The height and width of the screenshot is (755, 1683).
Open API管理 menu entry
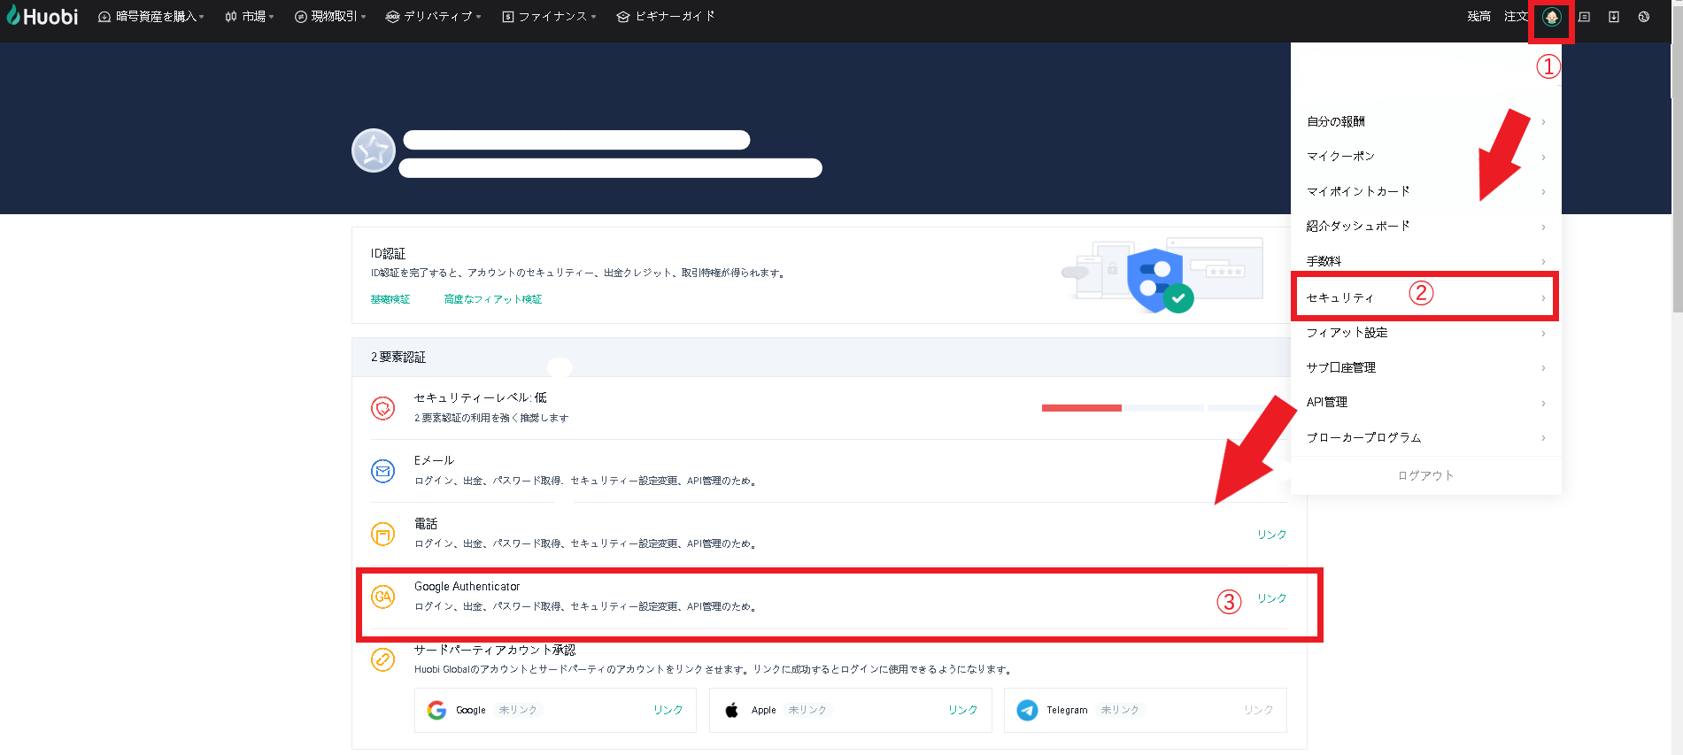tap(1425, 403)
